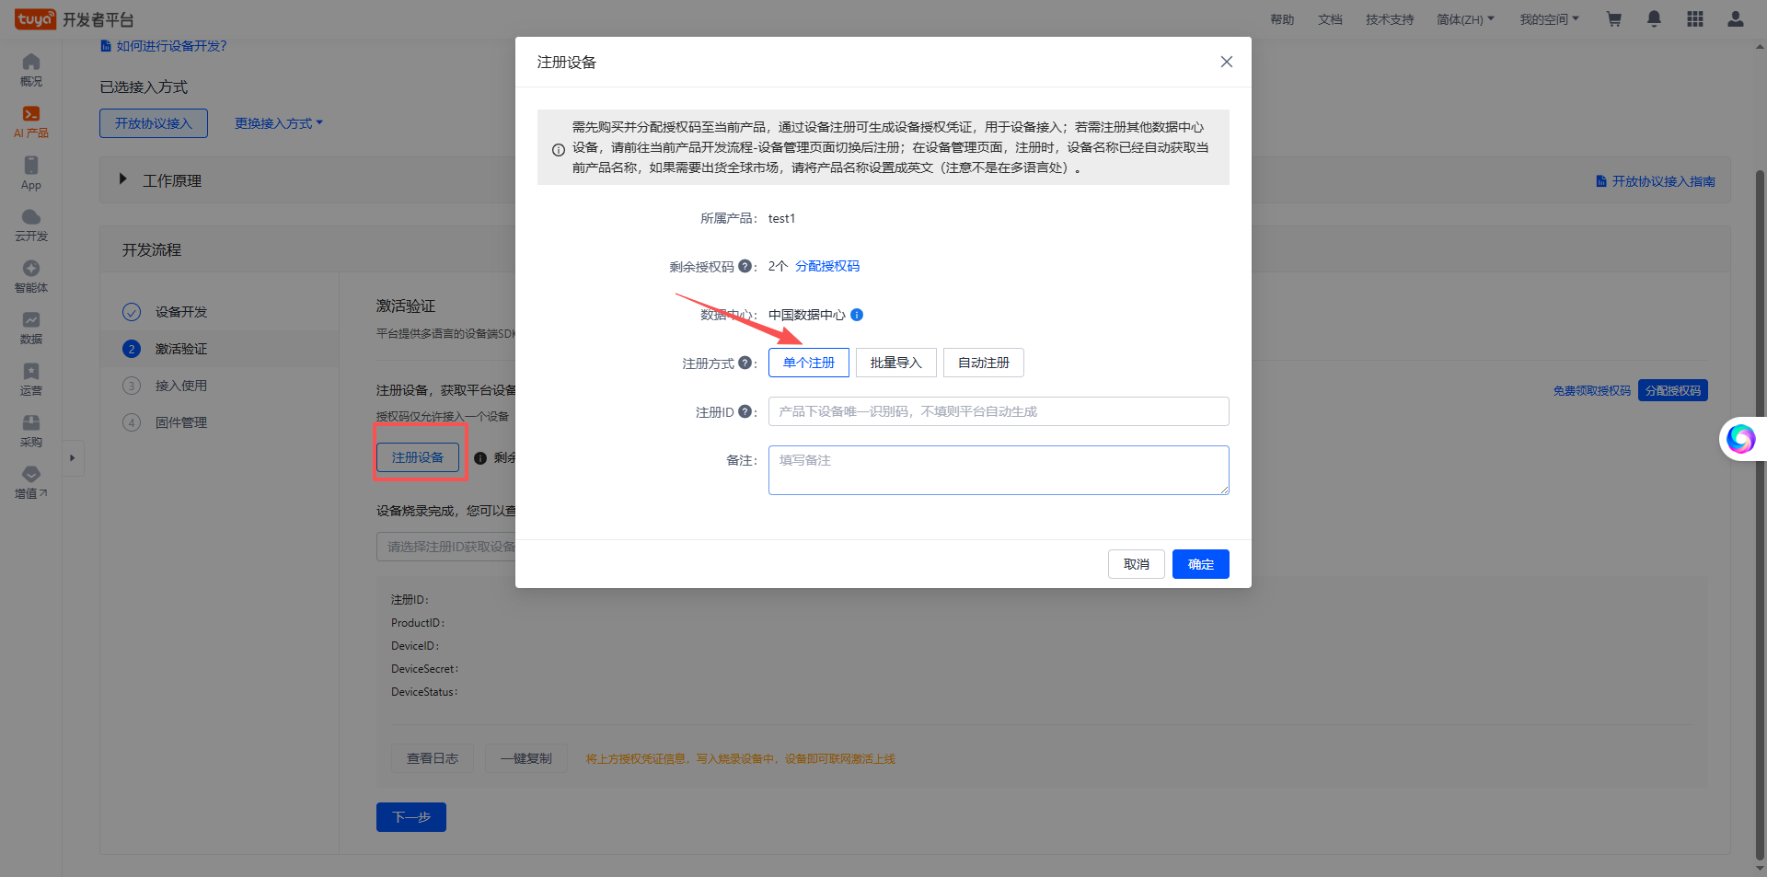Select 批量导入 registration method
Screen dimensions: 1767x877
(896, 363)
